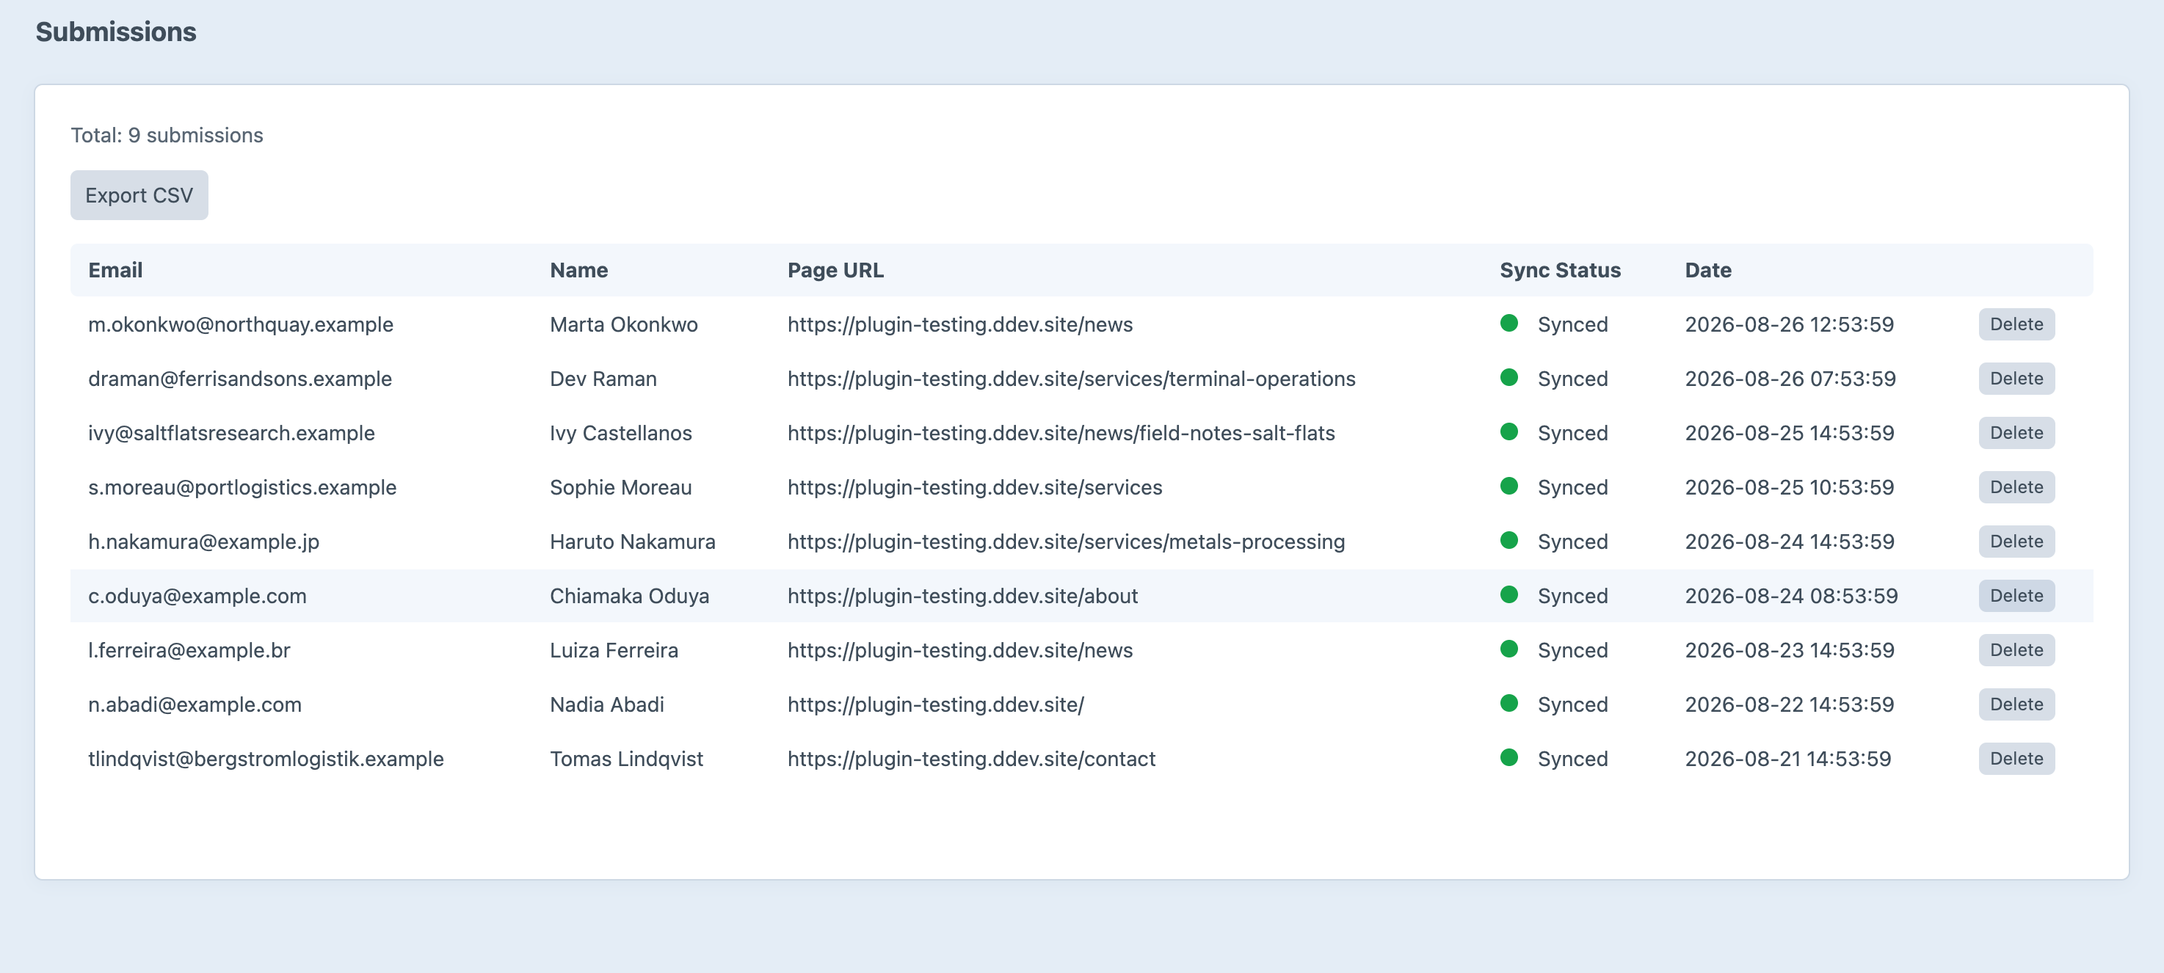Click email tlindqvist@bergstromlogistik.example
This screenshot has height=973, width=2164.
266,759
